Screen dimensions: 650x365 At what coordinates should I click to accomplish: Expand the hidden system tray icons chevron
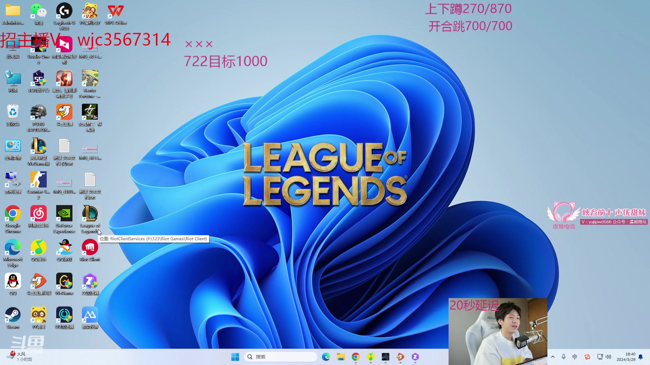coord(553,357)
